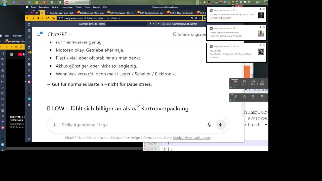Open the background YouTube hamburger menu
Image resolution: width=322 pixels, height=181 pixels.
pyautogui.click(x=12, y=54)
